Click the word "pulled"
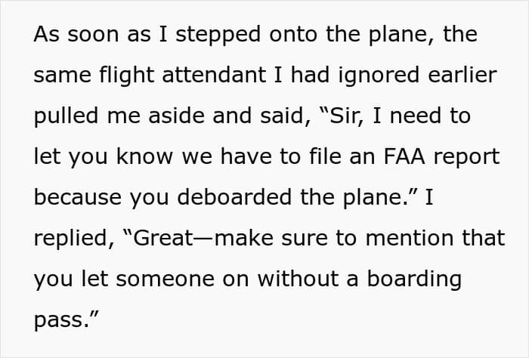529x358 pixels. click(67, 116)
